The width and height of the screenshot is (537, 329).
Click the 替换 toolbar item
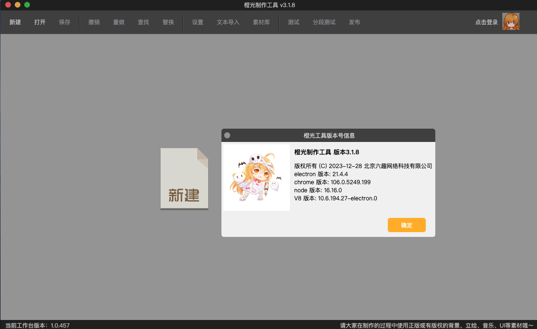[x=168, y=22]
